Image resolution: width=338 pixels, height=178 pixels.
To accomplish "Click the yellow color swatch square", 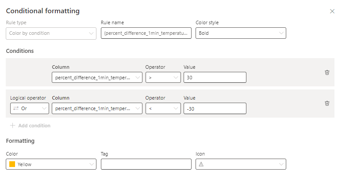I will 12,164.
